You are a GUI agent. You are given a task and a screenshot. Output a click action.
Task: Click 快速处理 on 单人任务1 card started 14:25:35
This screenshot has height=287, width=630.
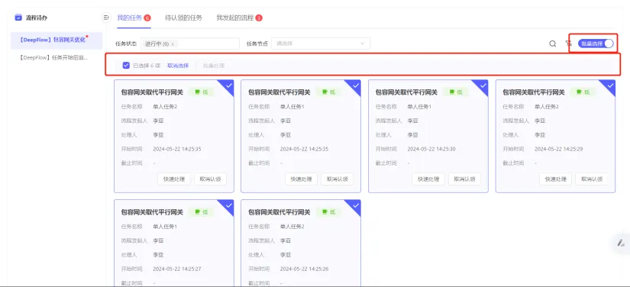tap(302, 179)
